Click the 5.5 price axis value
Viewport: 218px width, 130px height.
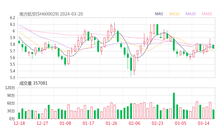coord(12,64)
